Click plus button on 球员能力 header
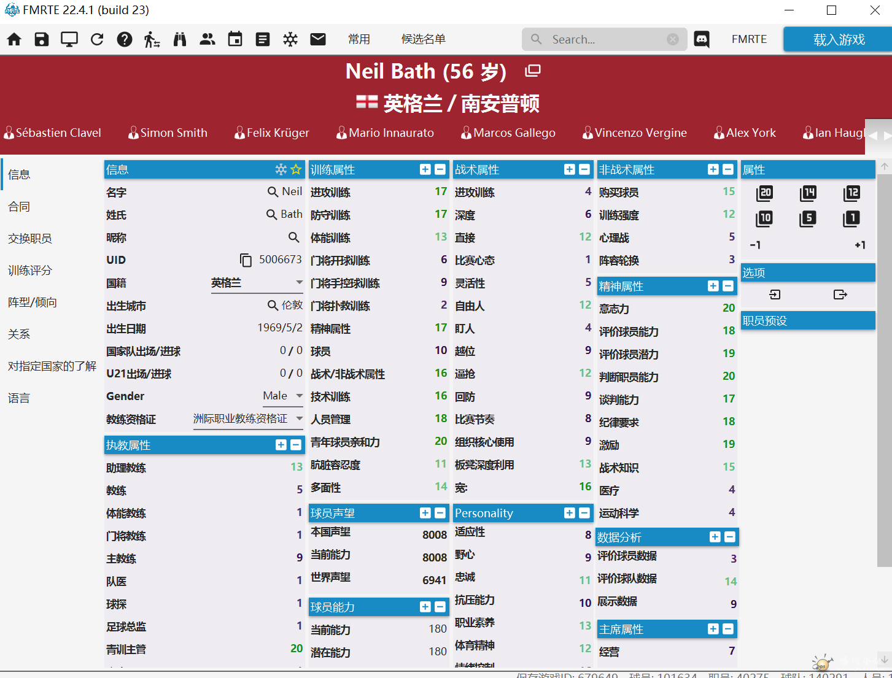 (425, 607)
